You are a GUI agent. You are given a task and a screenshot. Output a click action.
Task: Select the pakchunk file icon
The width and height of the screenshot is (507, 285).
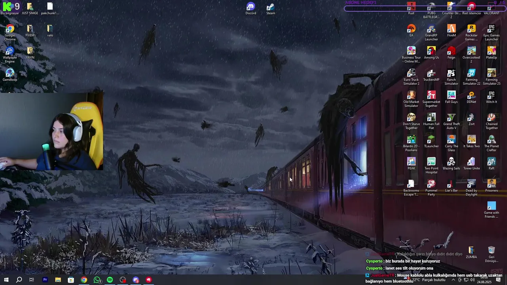pos(50,9)
